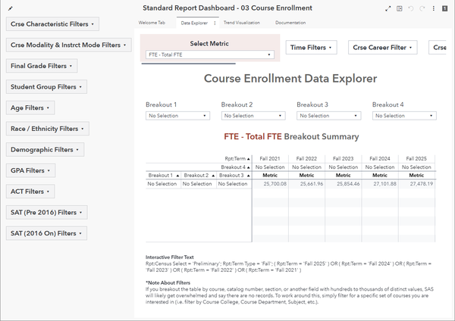Click the partially visible Crse filter button
Image resolution: width=455 pixels, height=321 pixels.
[438, 48]
